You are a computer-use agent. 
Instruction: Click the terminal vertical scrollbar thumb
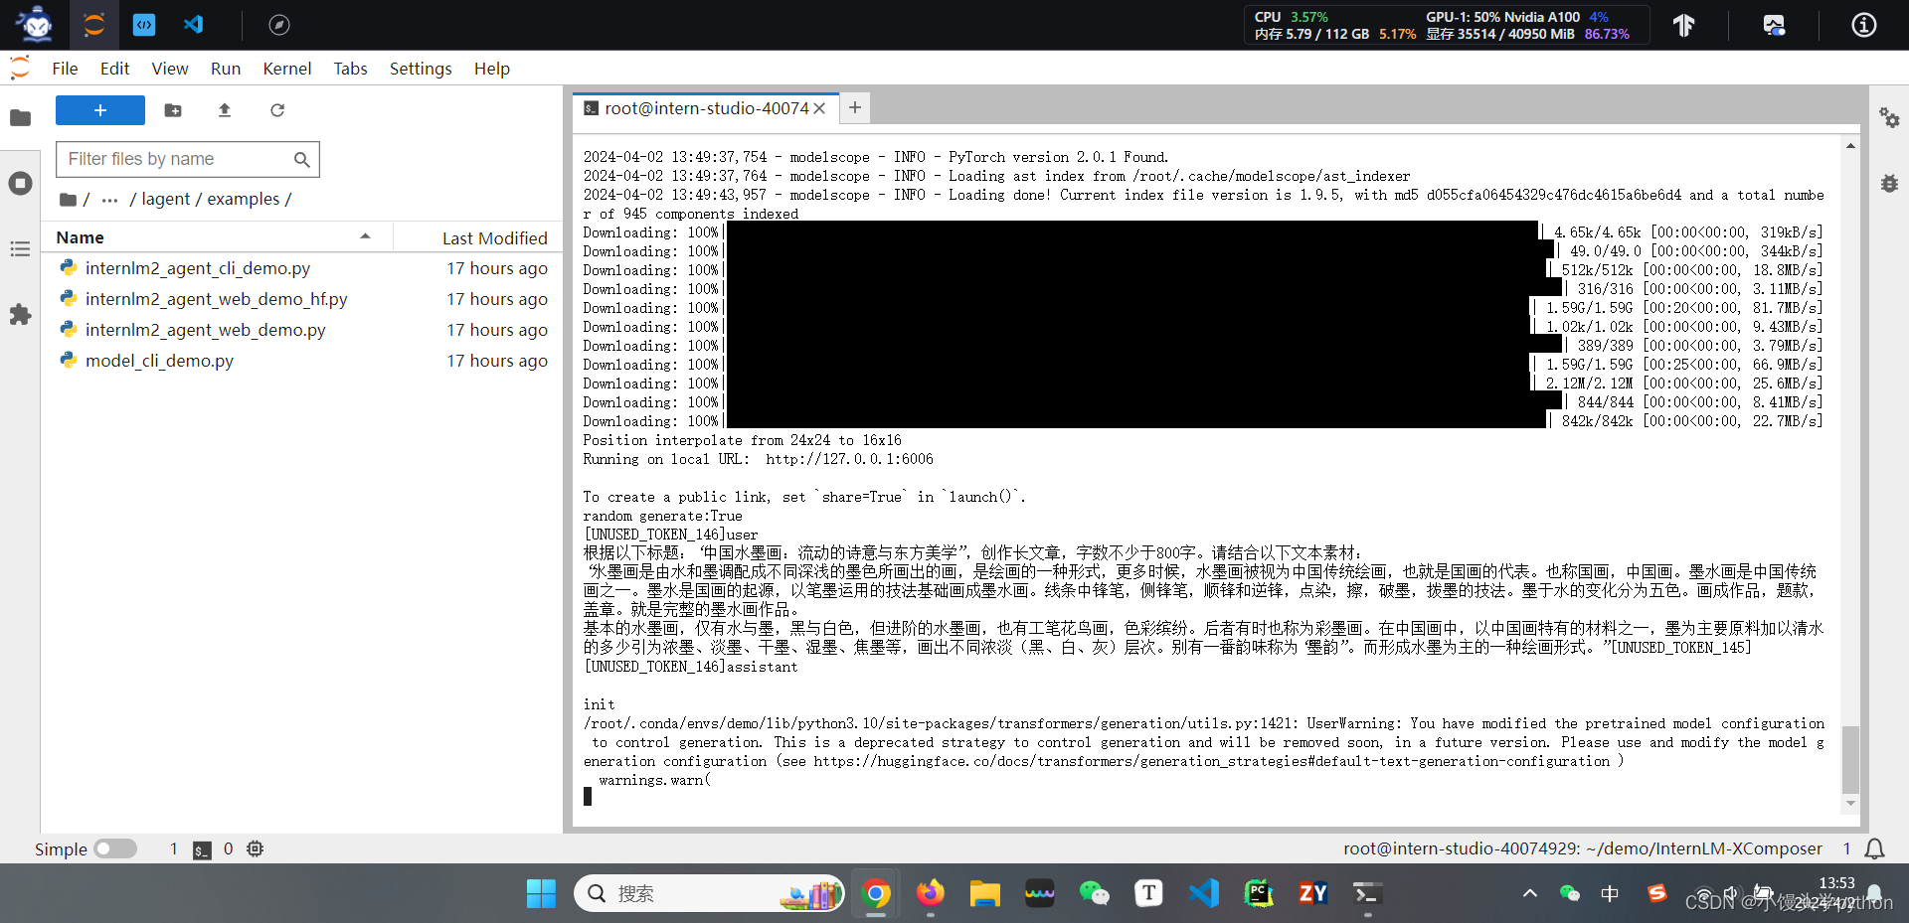(x=1850, y=759)
